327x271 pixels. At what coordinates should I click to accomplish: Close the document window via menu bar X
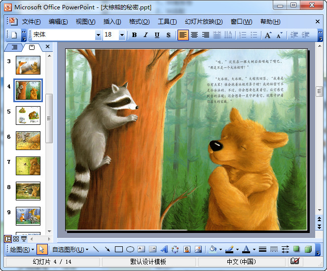point(318,22)
